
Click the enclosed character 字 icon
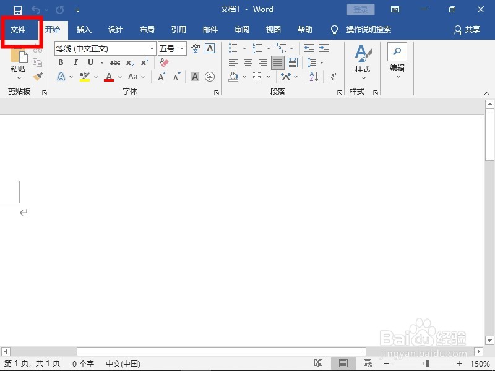click(210, 77)
